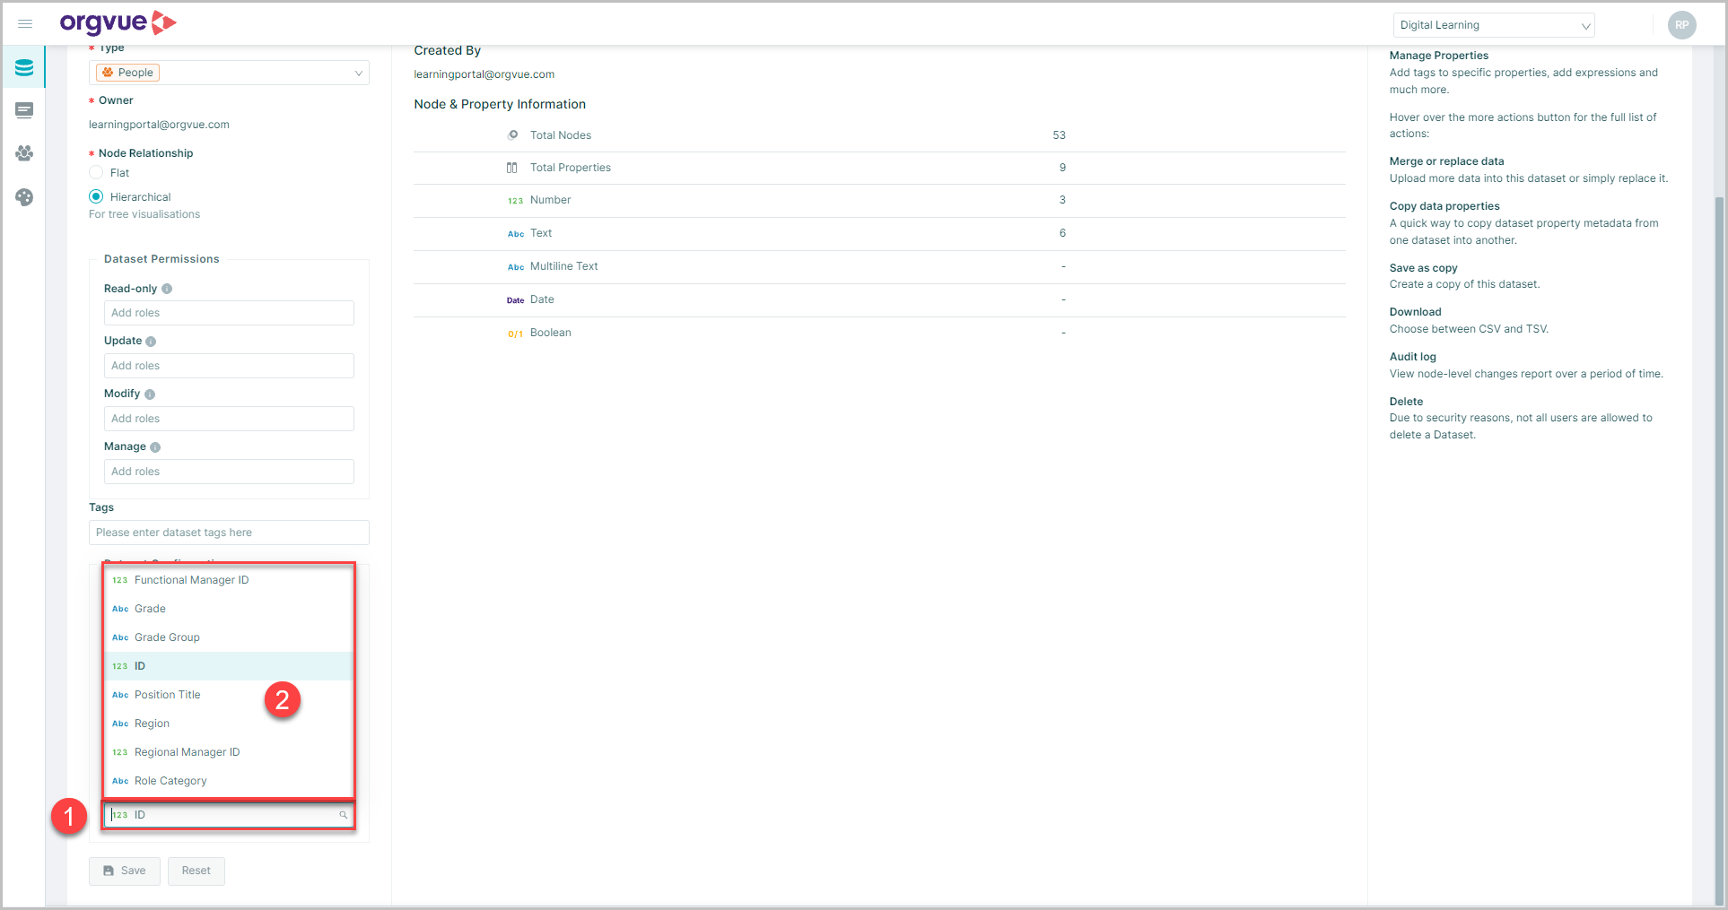Viewport: 1728px width, 910px height.
Task: Click the Reset button
Action: tap(196, 871)
